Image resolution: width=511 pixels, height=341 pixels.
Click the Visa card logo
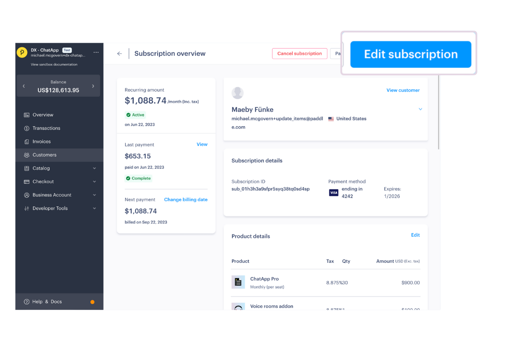334,192
